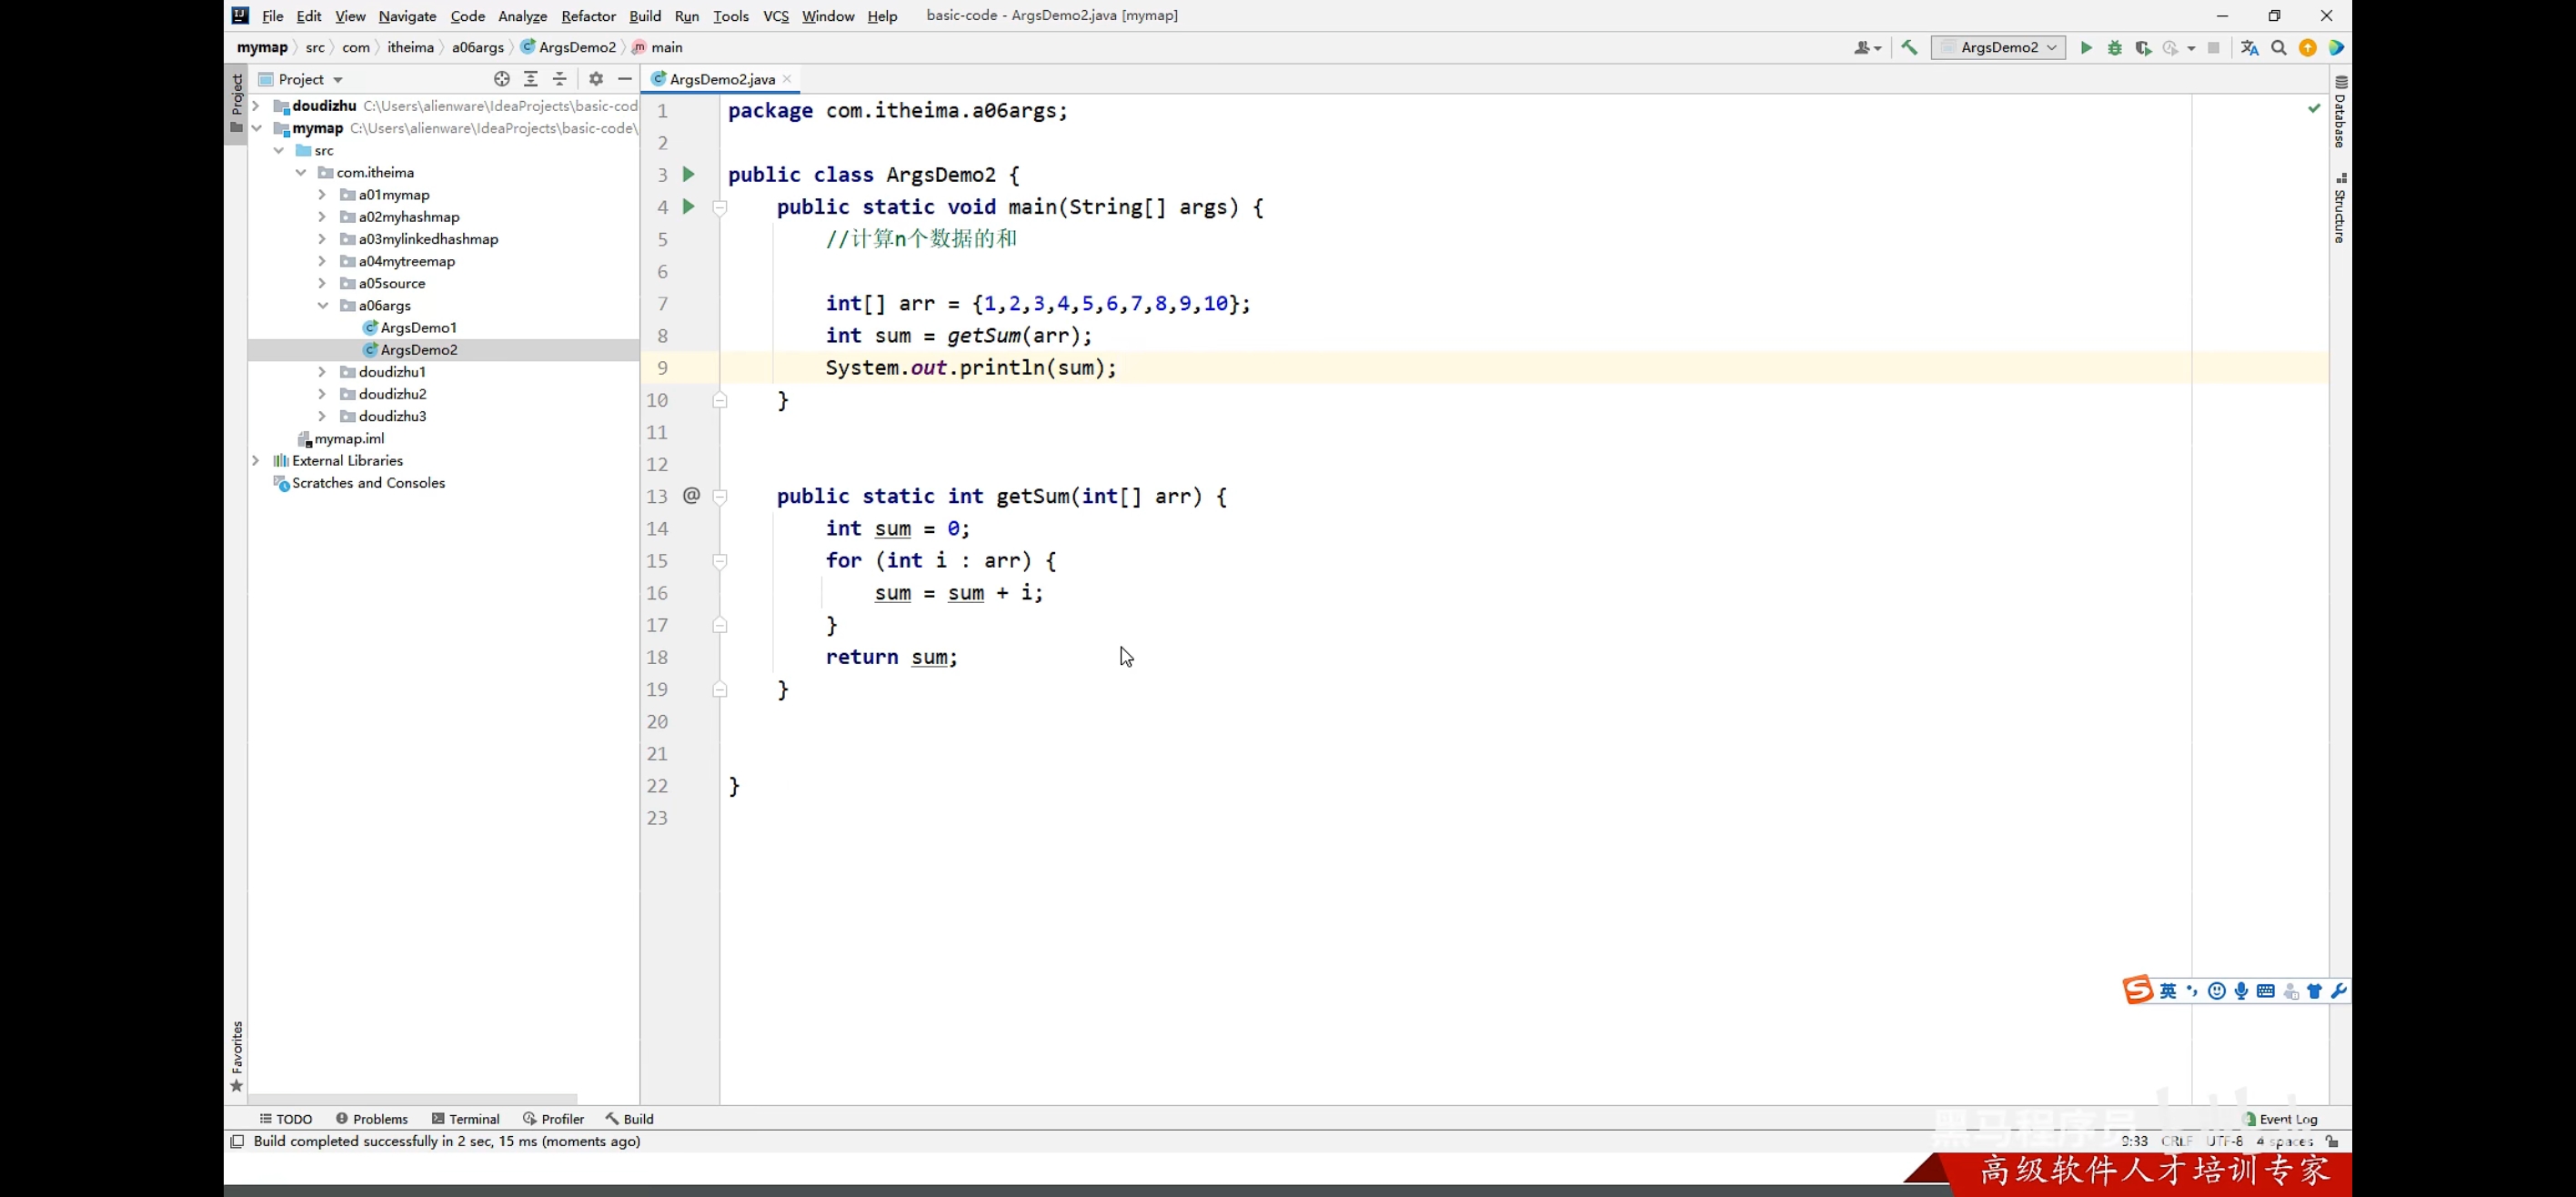Click Collapse All icon in Project panel

click(560, 79)
